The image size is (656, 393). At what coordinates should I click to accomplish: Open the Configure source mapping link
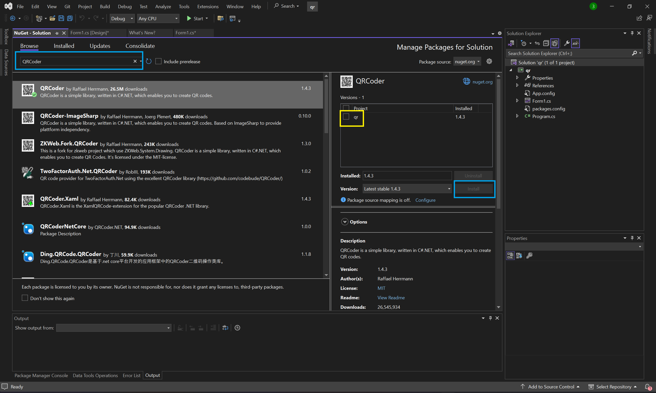click(x=425, y=200)
